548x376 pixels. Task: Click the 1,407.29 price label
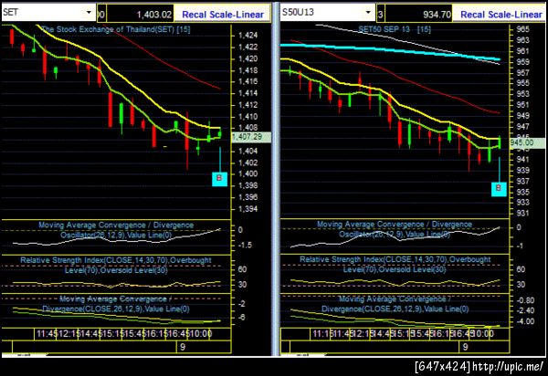[251, 137]
